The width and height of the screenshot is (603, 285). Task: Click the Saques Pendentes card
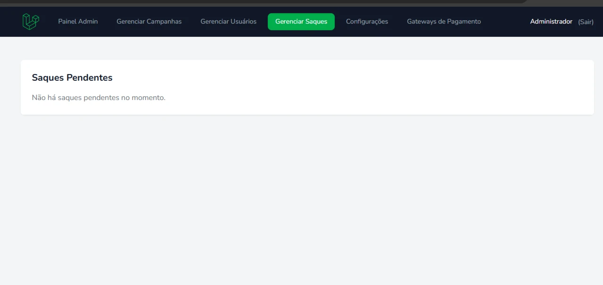click(x=307, y=87)
